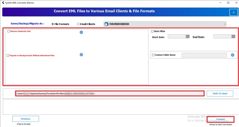The width and height of the screenshot is (239, 127).
Task: Click the save path text field
Action: pyautogui.click(x=110, y=94)
